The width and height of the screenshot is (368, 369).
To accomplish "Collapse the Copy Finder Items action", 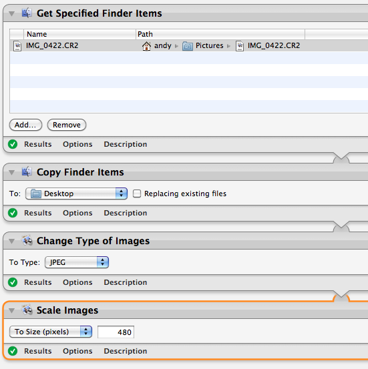I will [x=11, y=172].
